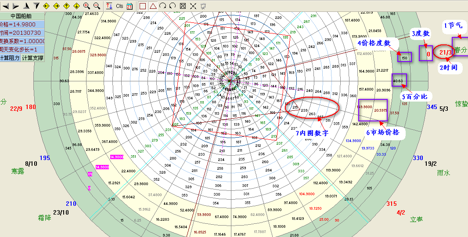Click the four inward arrows icon
Viewport: 468px width, 237px height.
[193, 6]
